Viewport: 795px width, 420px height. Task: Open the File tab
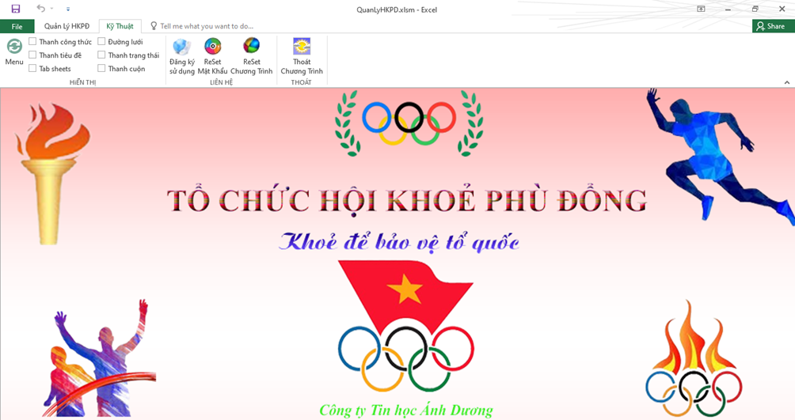(x=17, y=26)
